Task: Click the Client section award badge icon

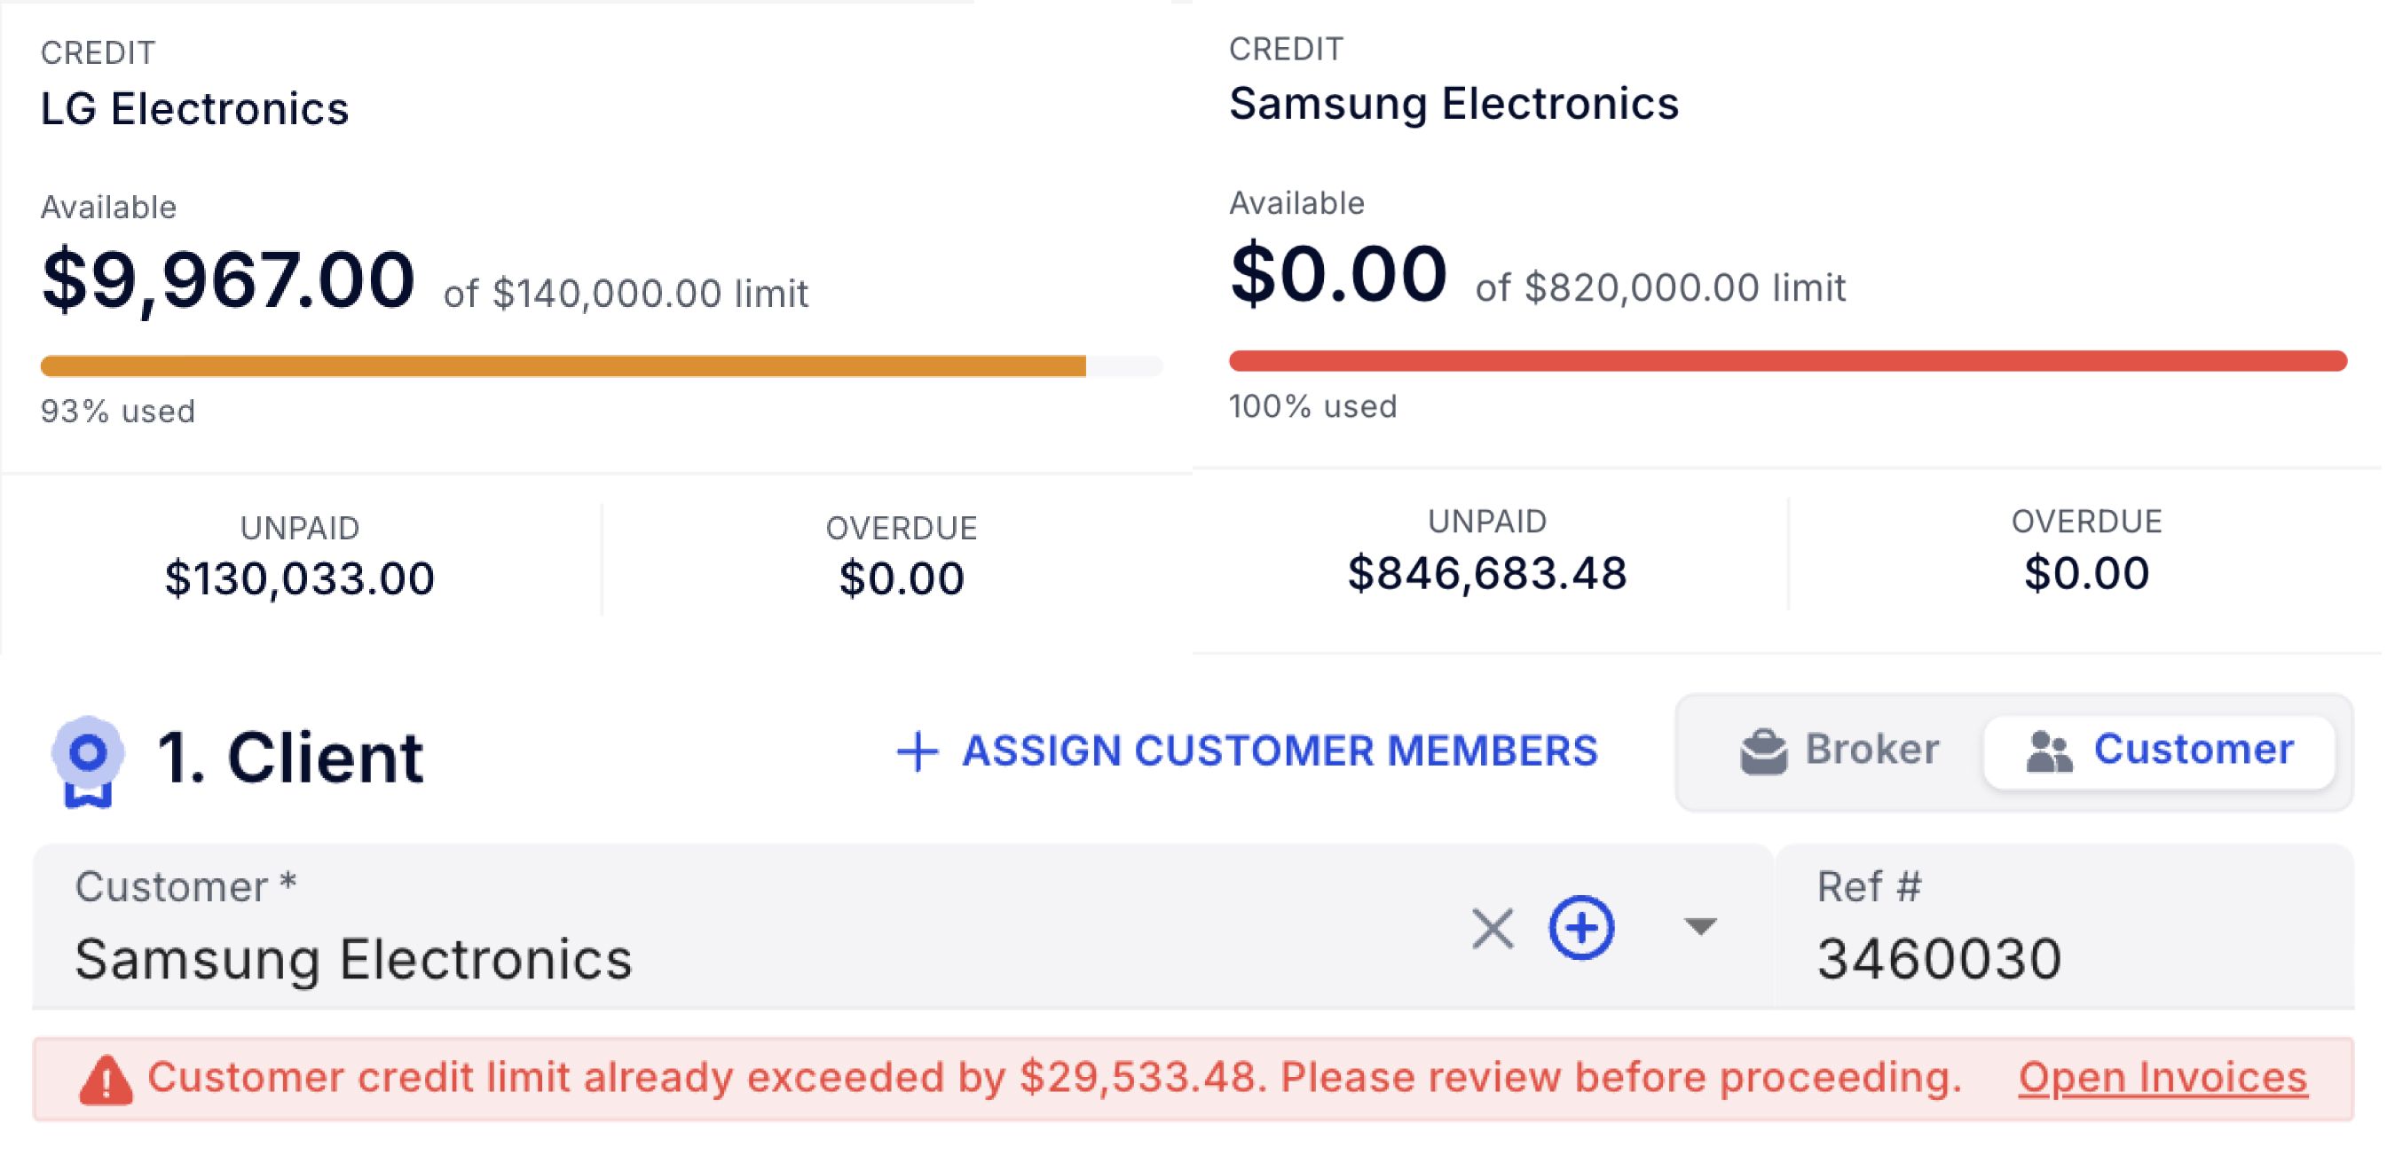Action: coord(88,758)
